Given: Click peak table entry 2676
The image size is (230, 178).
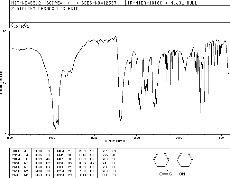Looking at the screenshot, I should pos(16,163).
